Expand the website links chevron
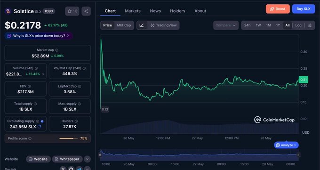Image resolution: width=320 pixels, height=170 pixels. 87,159
